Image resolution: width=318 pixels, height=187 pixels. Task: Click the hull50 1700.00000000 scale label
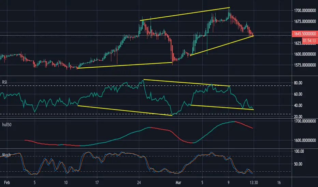(305, 121)
